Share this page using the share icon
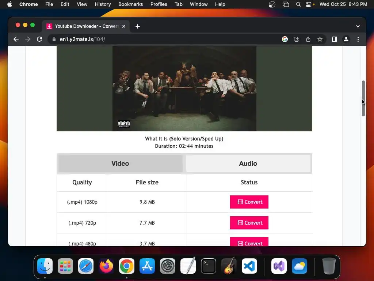This screenshot has width=374, height=281. [x=308, y=39]
